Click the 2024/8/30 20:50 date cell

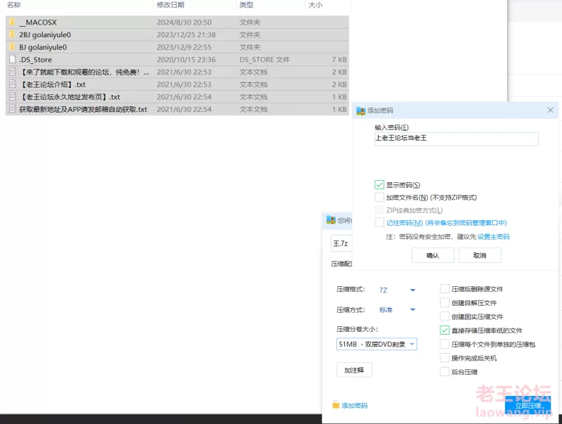184,23
